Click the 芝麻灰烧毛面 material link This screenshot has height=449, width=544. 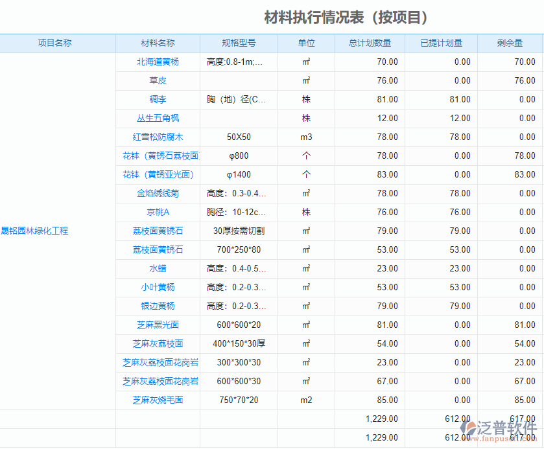pos(158,400)
